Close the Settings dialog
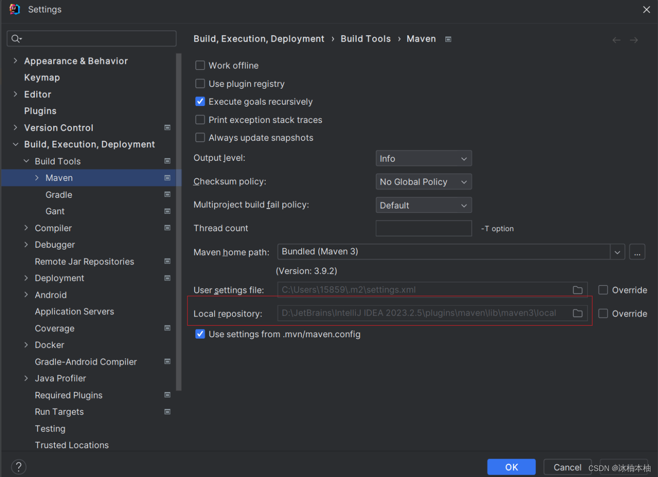 pyautogui.click(x=646, y=10)
